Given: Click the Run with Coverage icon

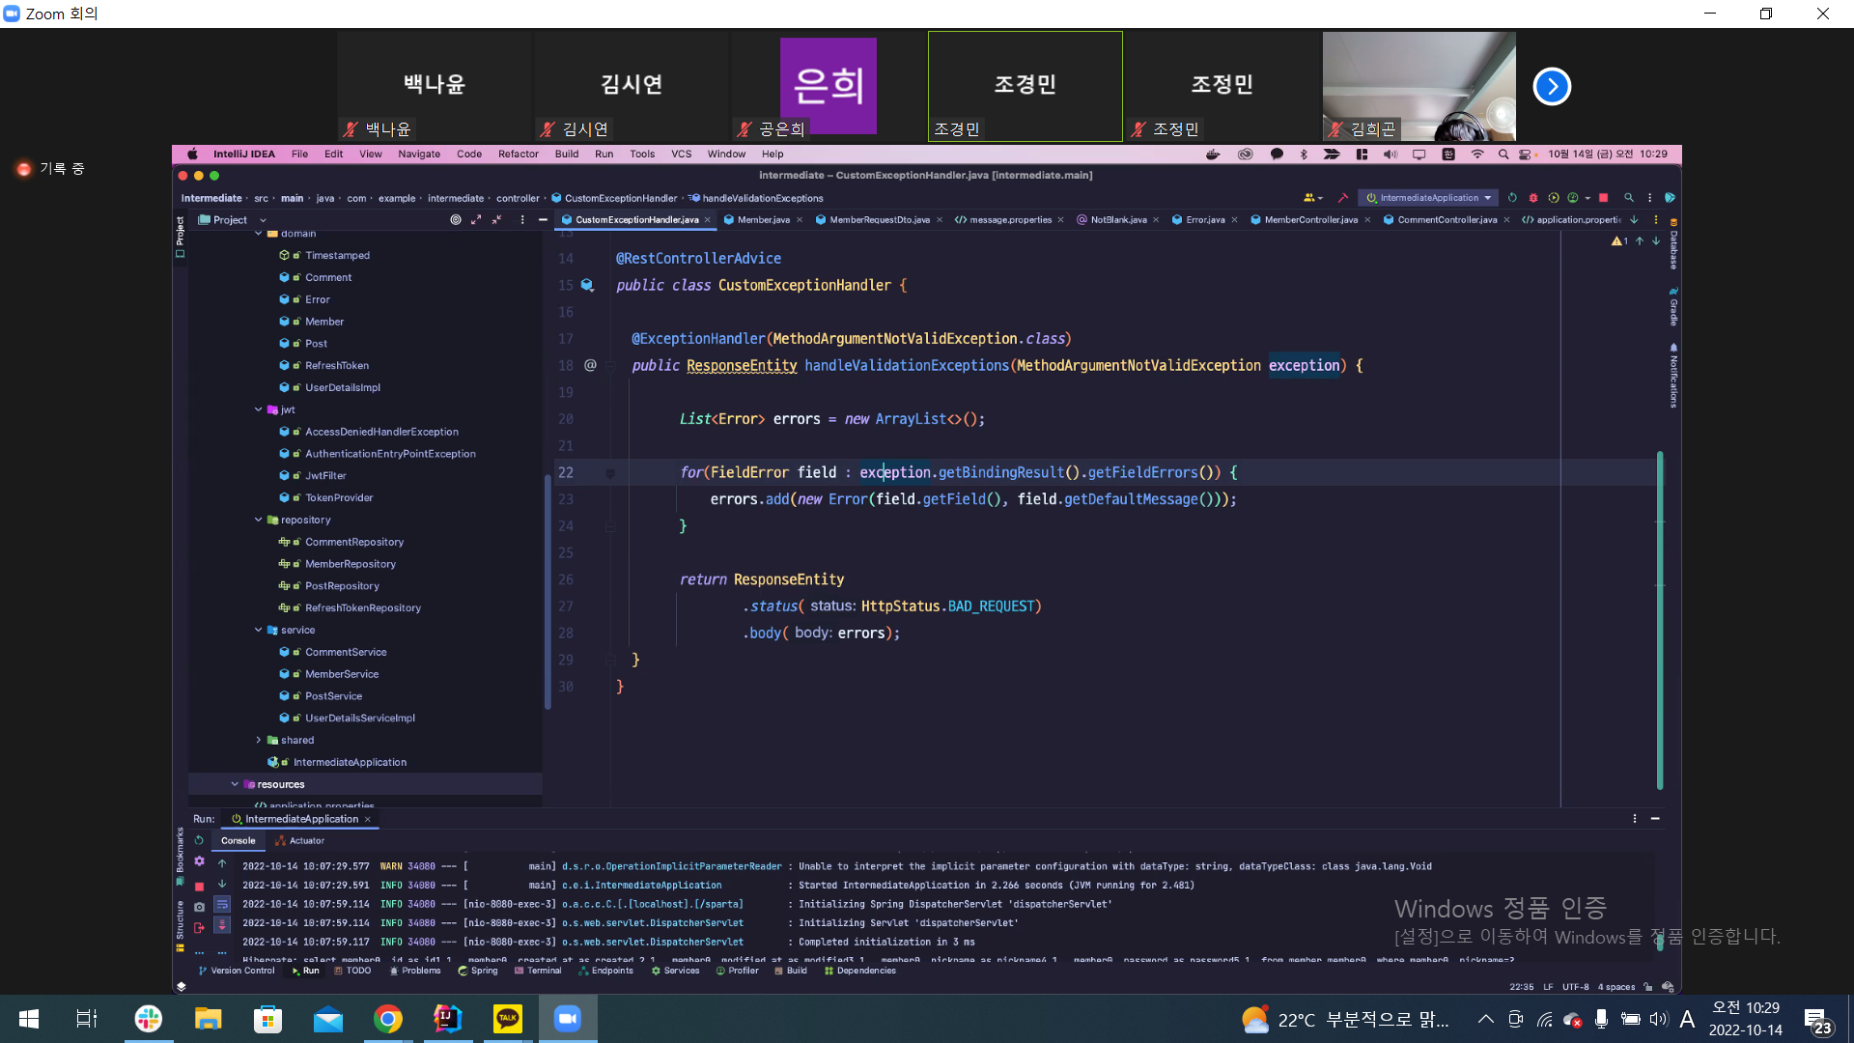Looking at the screenshot, I should coord(1554,198).
